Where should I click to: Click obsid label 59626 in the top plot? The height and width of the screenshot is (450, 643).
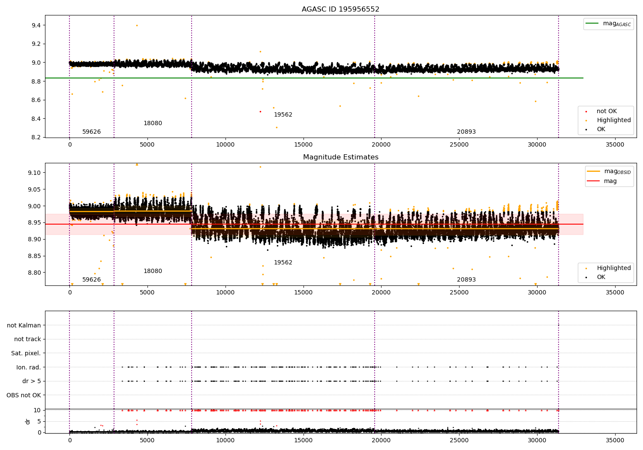[x=91, y=132]
